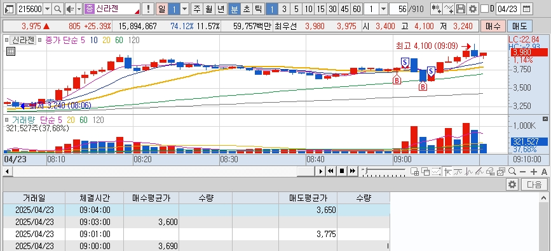Choose the 3-minute interval tab
Image resolution: width=551 pixels, height=251 pixels.
(284, 9)
